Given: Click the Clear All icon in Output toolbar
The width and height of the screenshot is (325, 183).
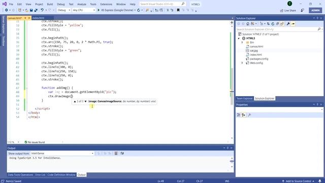Looking at the screenshot, I should tap(116, 154).
